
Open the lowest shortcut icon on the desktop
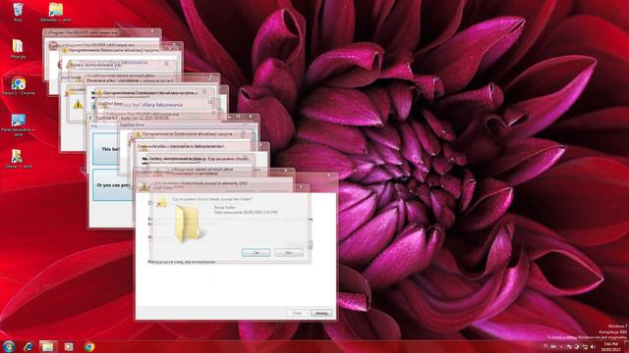click(x=18, y=159)
